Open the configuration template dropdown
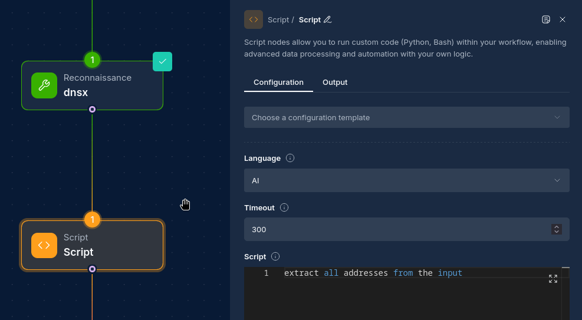 (406, 117)
